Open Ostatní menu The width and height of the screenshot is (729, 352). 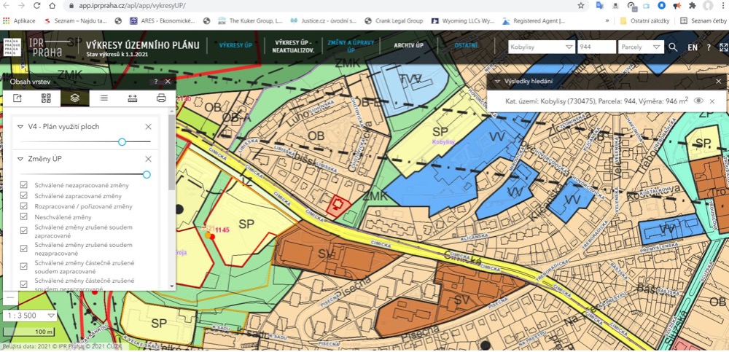[467, 46]
